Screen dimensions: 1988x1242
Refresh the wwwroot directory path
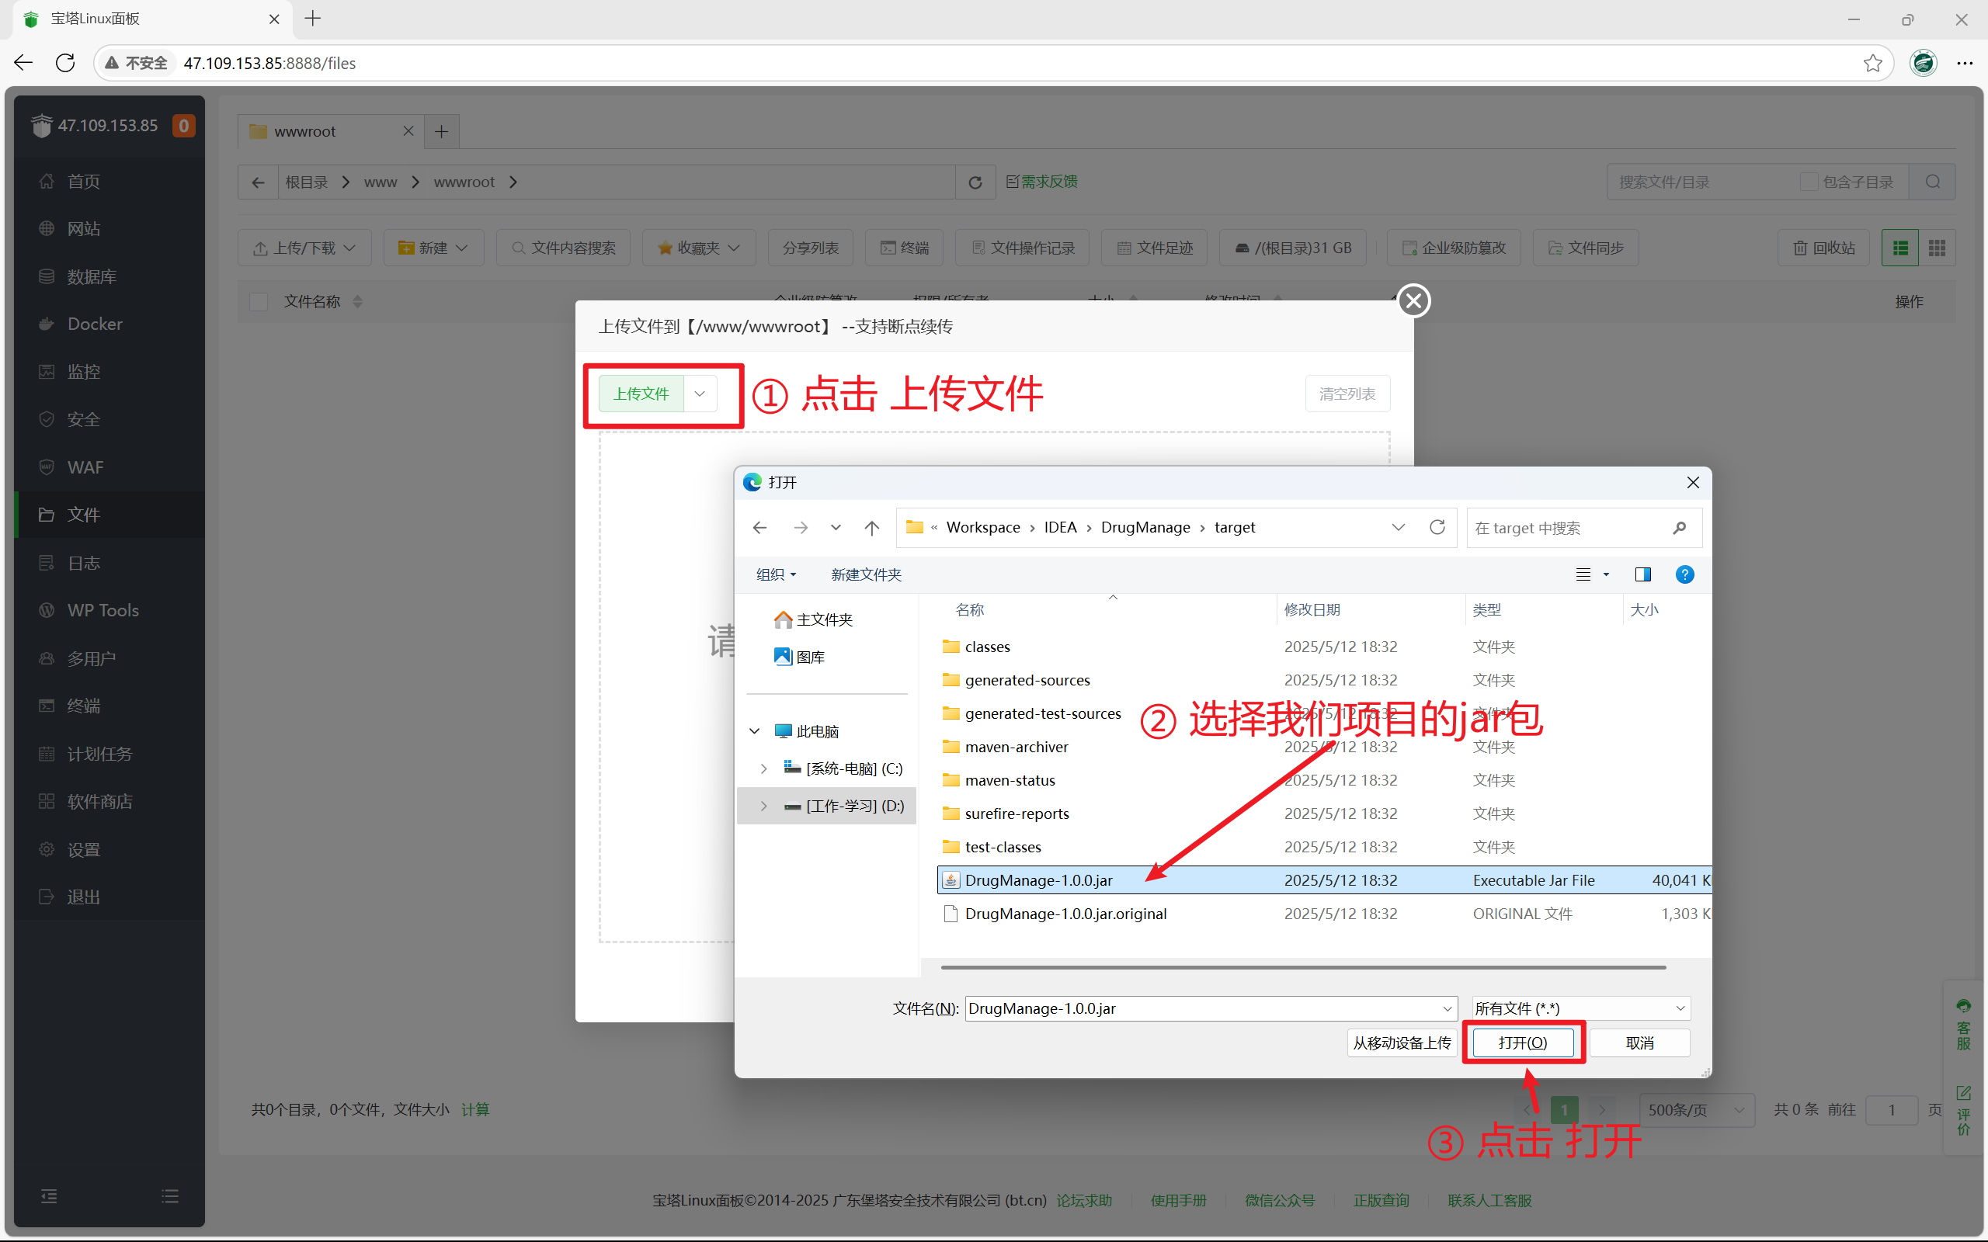[975, 182]
